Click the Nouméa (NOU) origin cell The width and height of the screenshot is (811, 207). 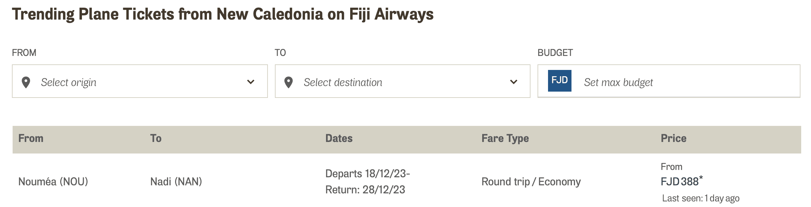coord(53,181)
